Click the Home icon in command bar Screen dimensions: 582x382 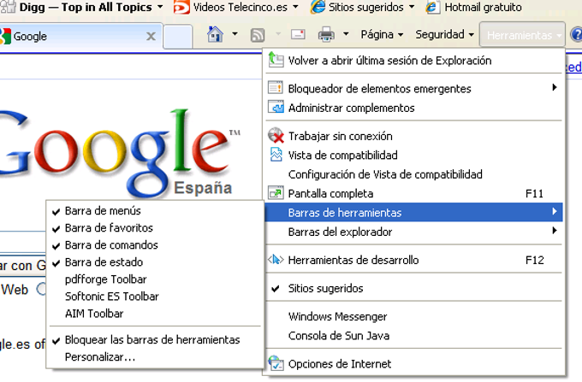pyautogui.click(x=215, y=34)
